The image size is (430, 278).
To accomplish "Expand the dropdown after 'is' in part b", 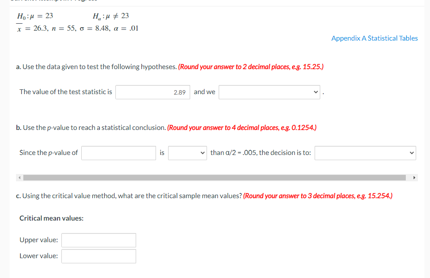I will [187, 153].
